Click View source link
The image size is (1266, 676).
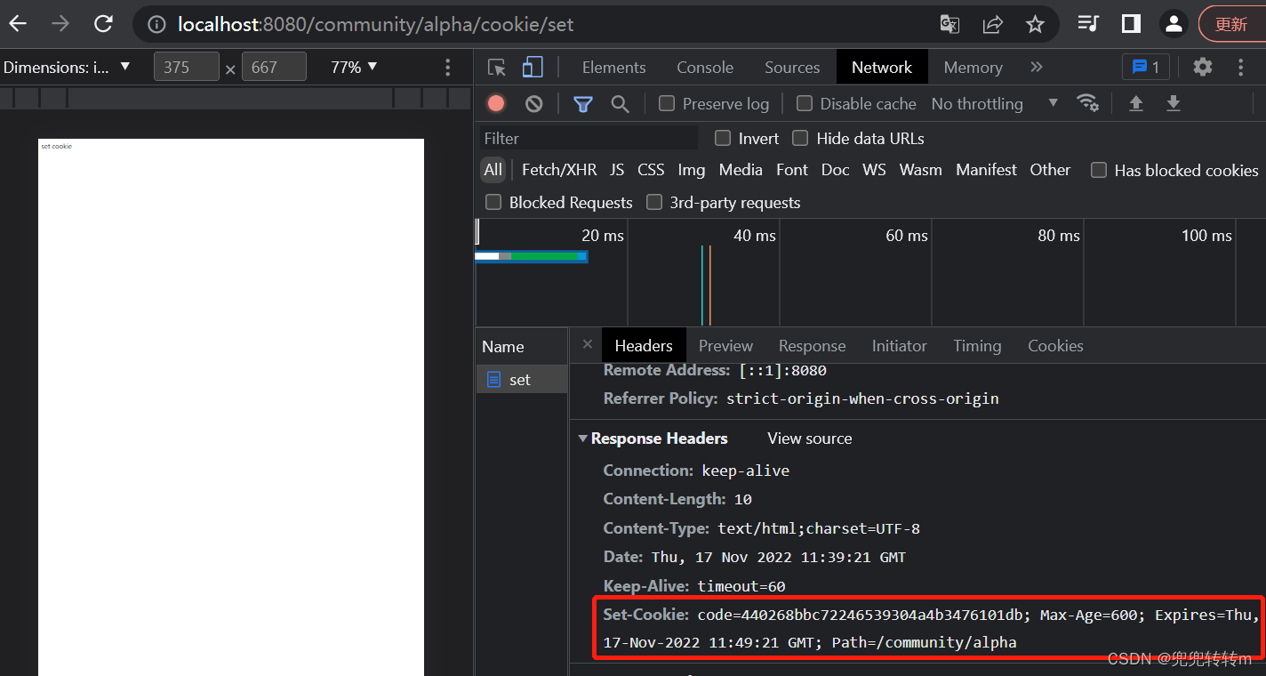tap(809, 439)
